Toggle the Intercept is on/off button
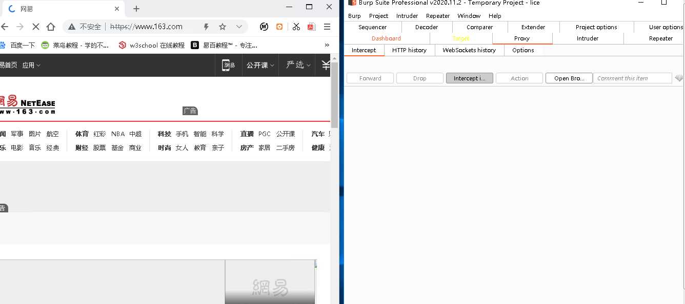The height and width of the screenshot is (304, 685). pos(470,78)
